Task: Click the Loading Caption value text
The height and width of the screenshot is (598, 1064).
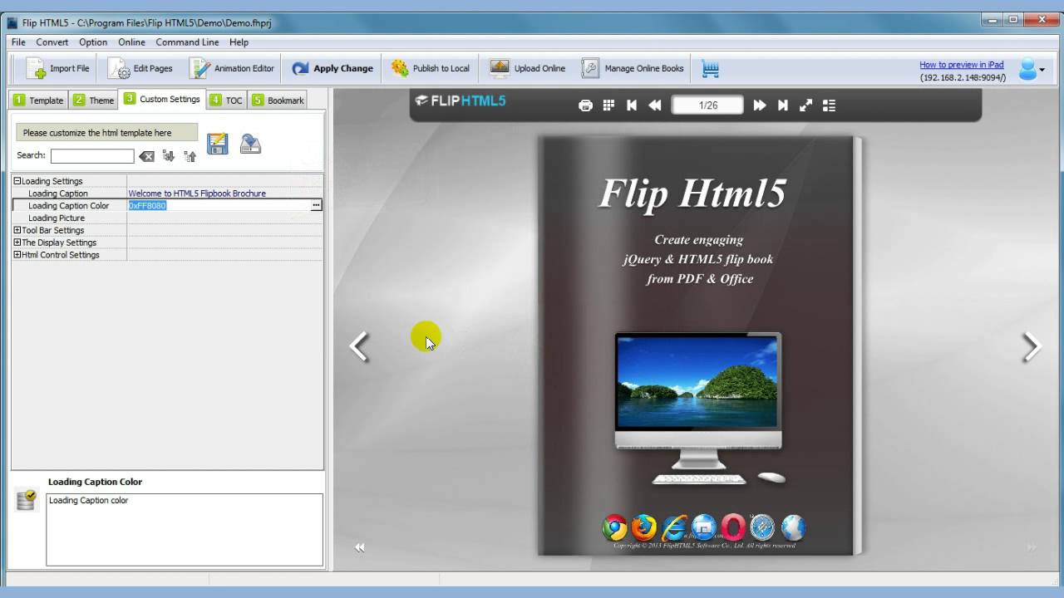Action: (197, 194)
